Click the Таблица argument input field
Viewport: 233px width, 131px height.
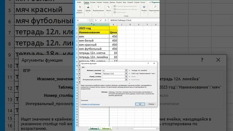pos(114,74)
